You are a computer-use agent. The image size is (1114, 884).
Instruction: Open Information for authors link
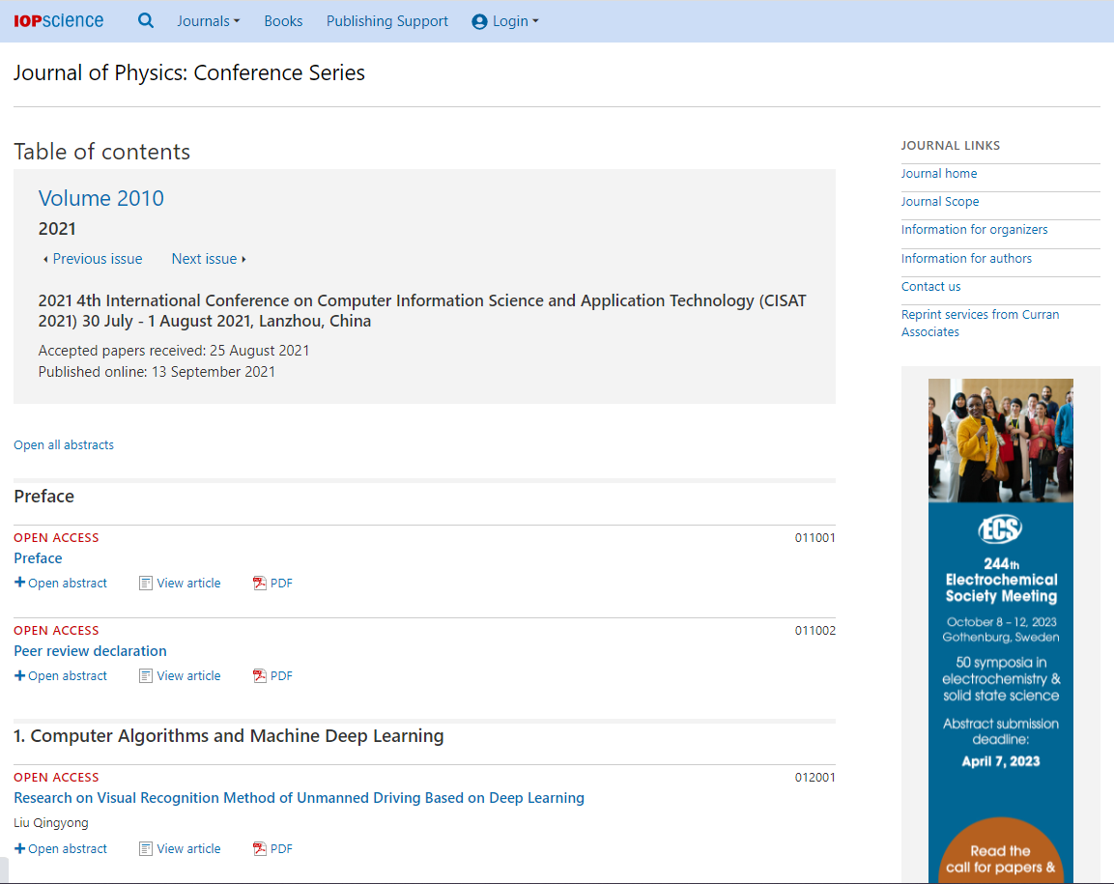pos(966,259)
